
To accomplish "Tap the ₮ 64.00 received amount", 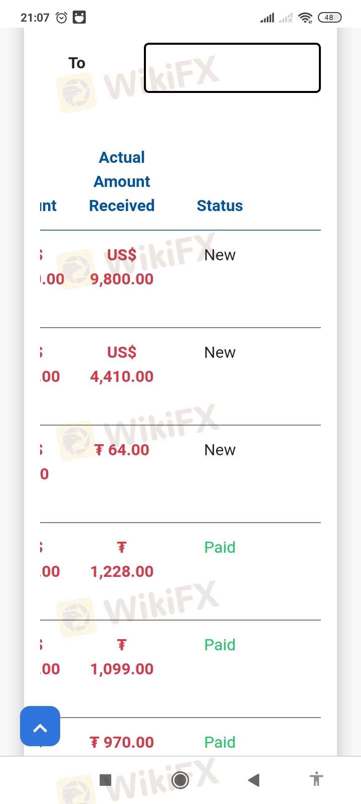I will point(122,450).
